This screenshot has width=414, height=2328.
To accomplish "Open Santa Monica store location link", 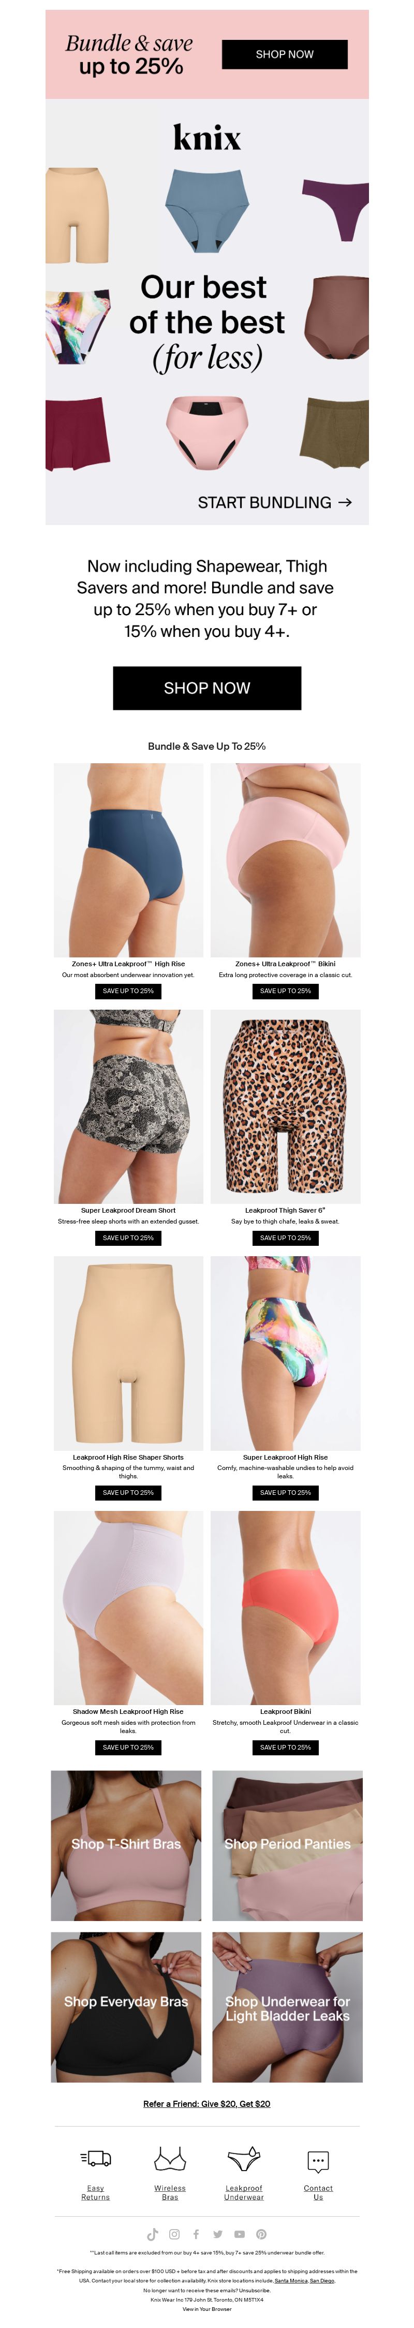I will (291, 2280).
